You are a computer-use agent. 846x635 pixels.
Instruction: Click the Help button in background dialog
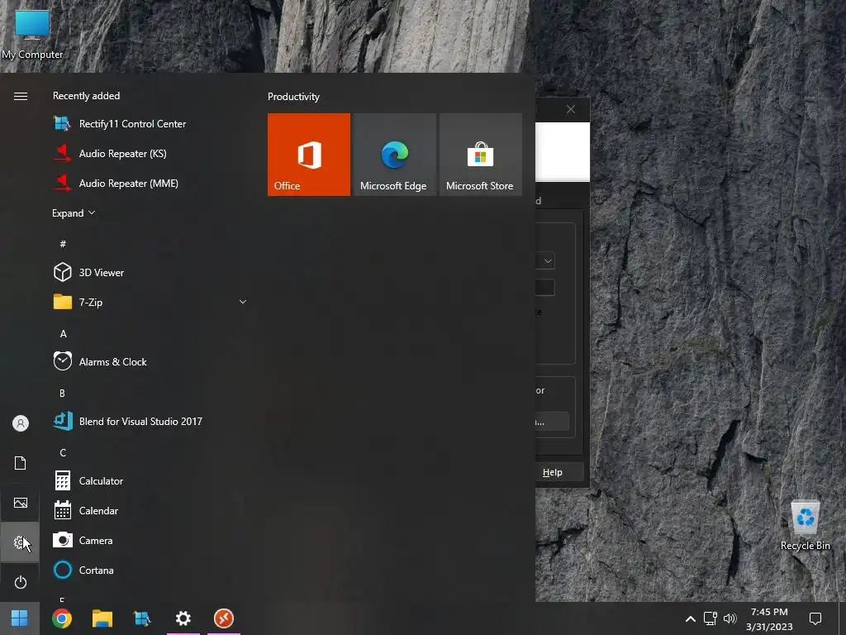pyautogui.click(x=559, y=472)
